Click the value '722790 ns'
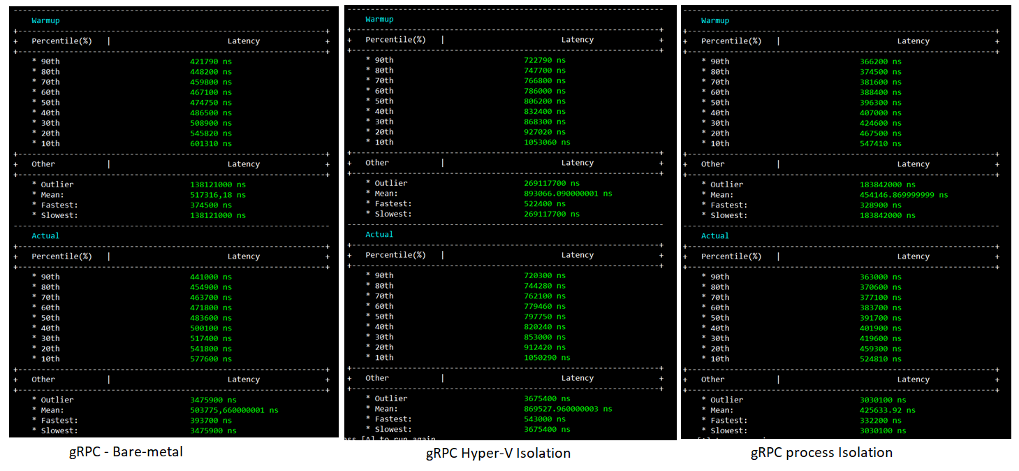 point(545,60)
